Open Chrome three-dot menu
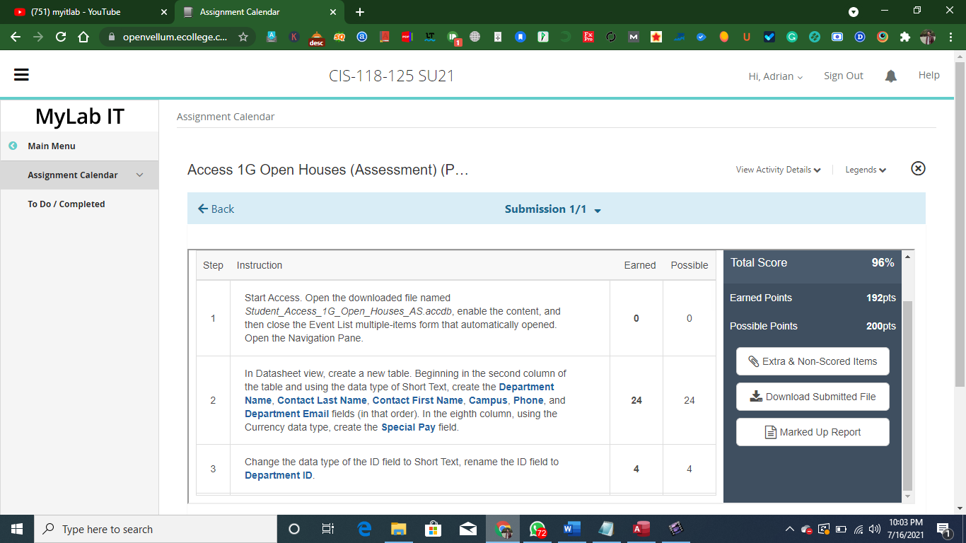This screenshot has width=966, height=543. click(952, 37)
